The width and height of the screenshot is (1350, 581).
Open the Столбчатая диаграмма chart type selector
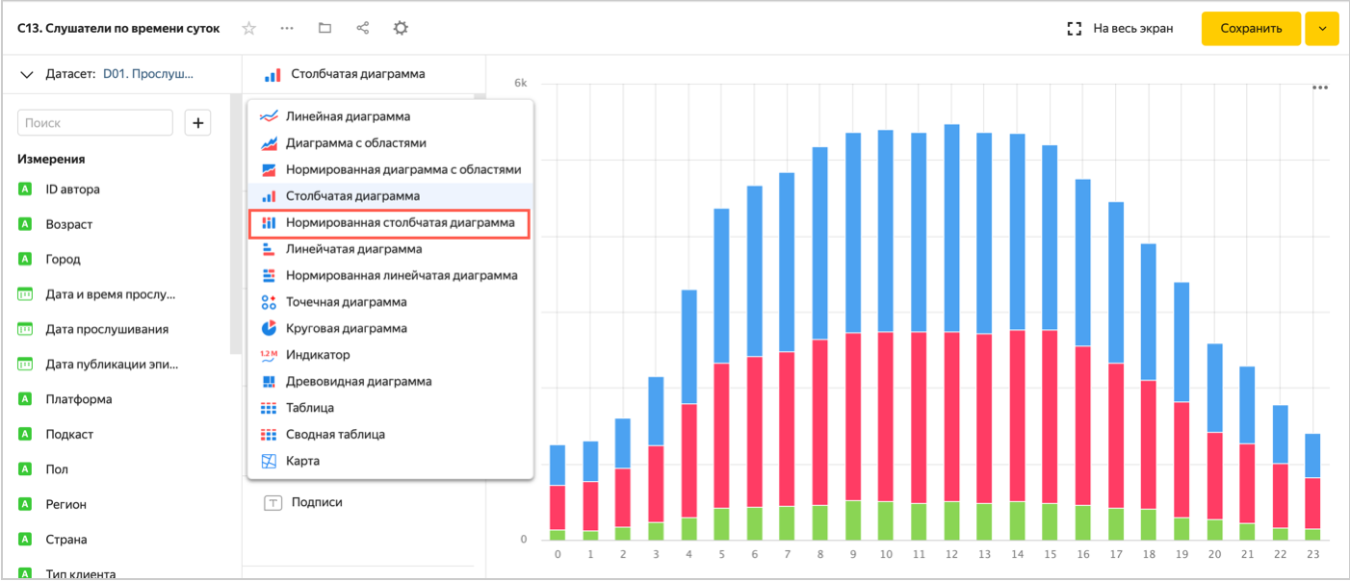[356, 74]
